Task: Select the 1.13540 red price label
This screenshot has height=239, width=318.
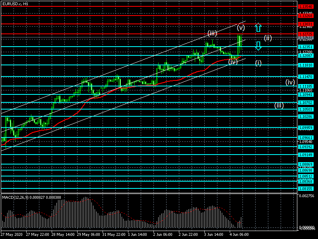Action: click(x=306, y=7)
